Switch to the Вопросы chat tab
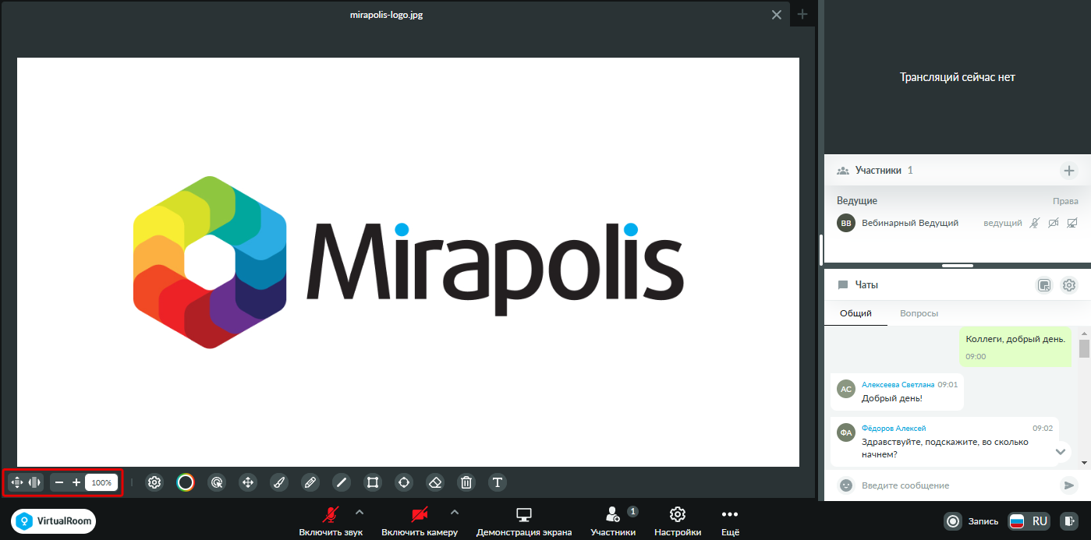1091x540 pixels. click(919, 313)
